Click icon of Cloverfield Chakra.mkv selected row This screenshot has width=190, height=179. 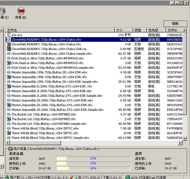(9, 39)
